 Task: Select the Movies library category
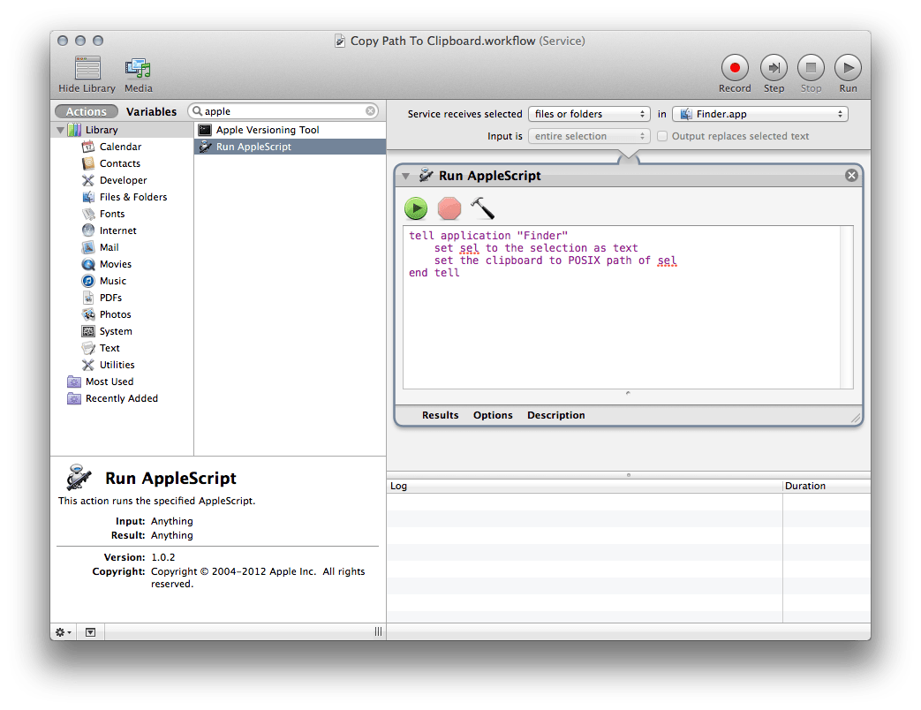[115, 264]
